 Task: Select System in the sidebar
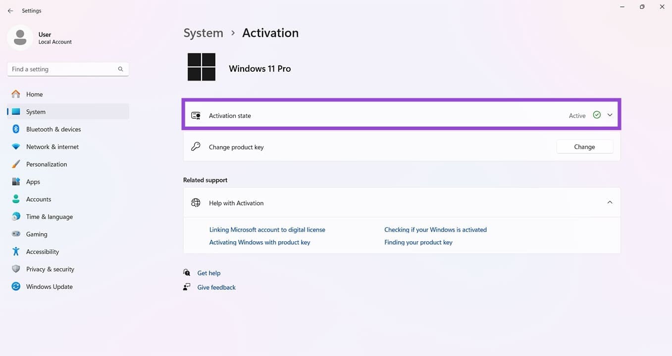pyautogui.click(x=68, y=112)
